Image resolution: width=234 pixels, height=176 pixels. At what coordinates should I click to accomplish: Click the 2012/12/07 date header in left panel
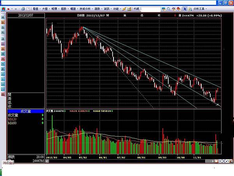click(x=26, y=15)
